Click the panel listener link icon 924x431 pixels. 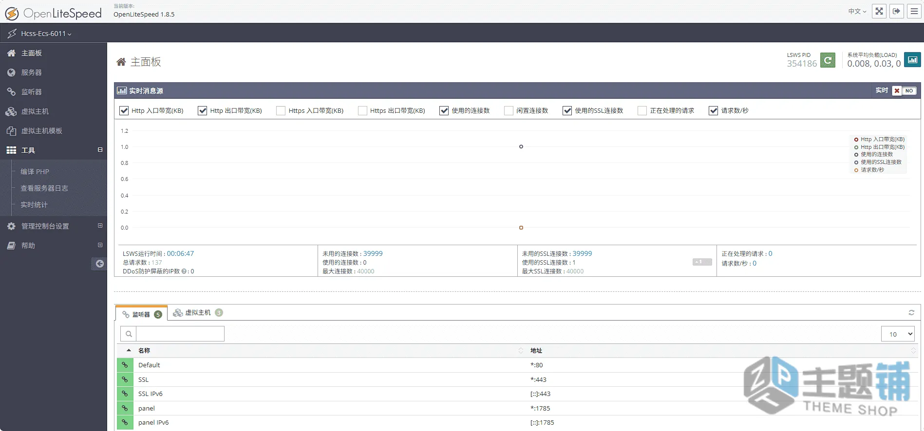(125, 408)
